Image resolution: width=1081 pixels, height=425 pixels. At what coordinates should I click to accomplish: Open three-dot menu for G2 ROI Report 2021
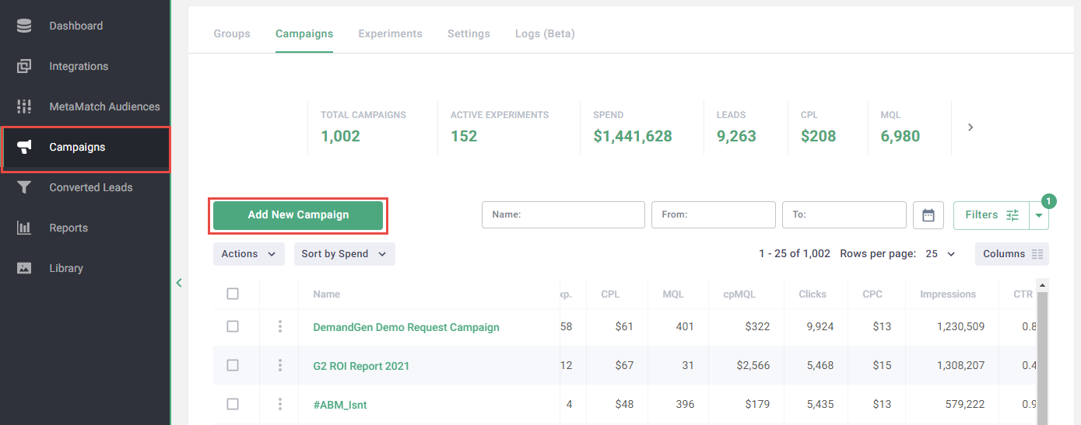click(x=279, y=366)
